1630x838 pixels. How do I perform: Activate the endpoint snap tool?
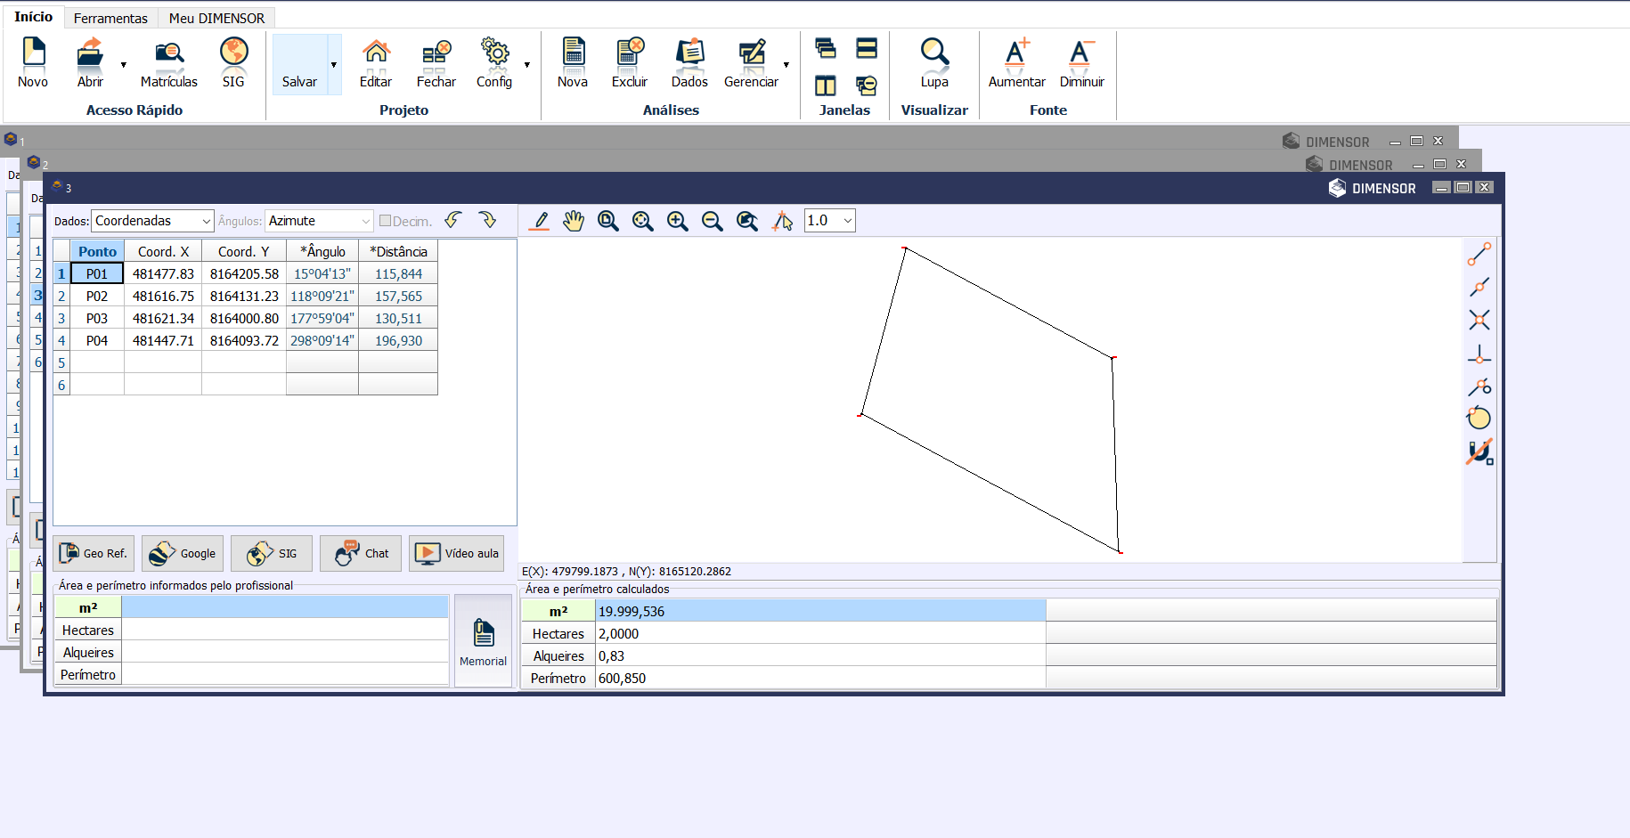[x=1479, y=255]
